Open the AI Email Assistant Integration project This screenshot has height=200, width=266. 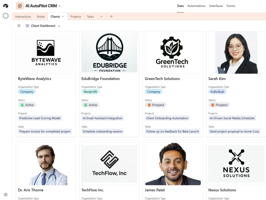[x=102, y=118]
